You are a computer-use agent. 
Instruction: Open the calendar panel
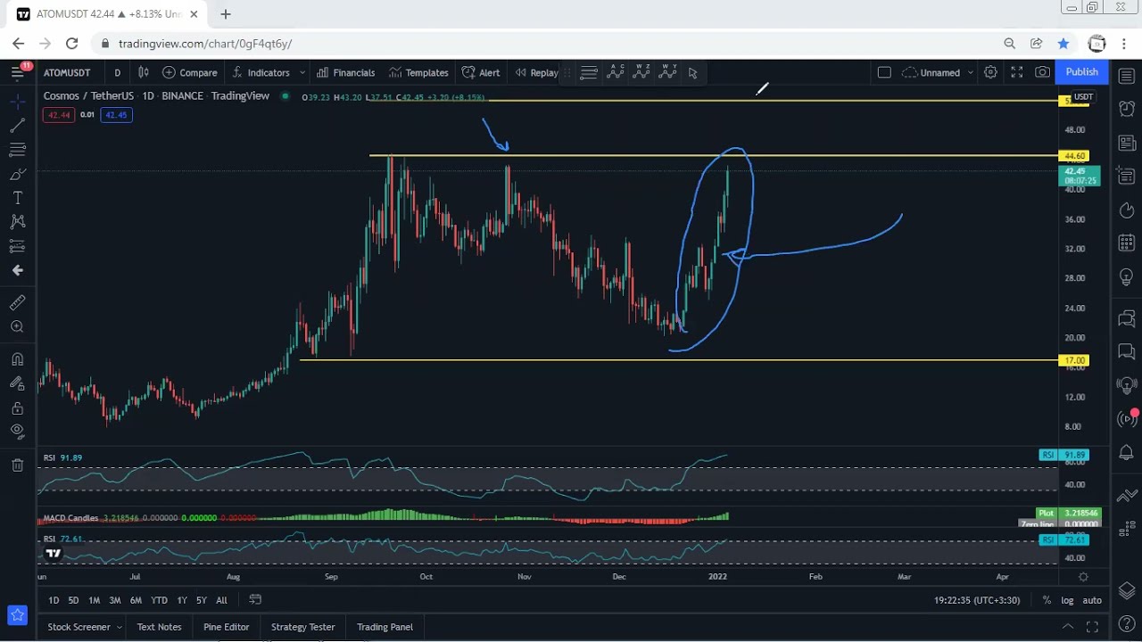click(1127, 243)
